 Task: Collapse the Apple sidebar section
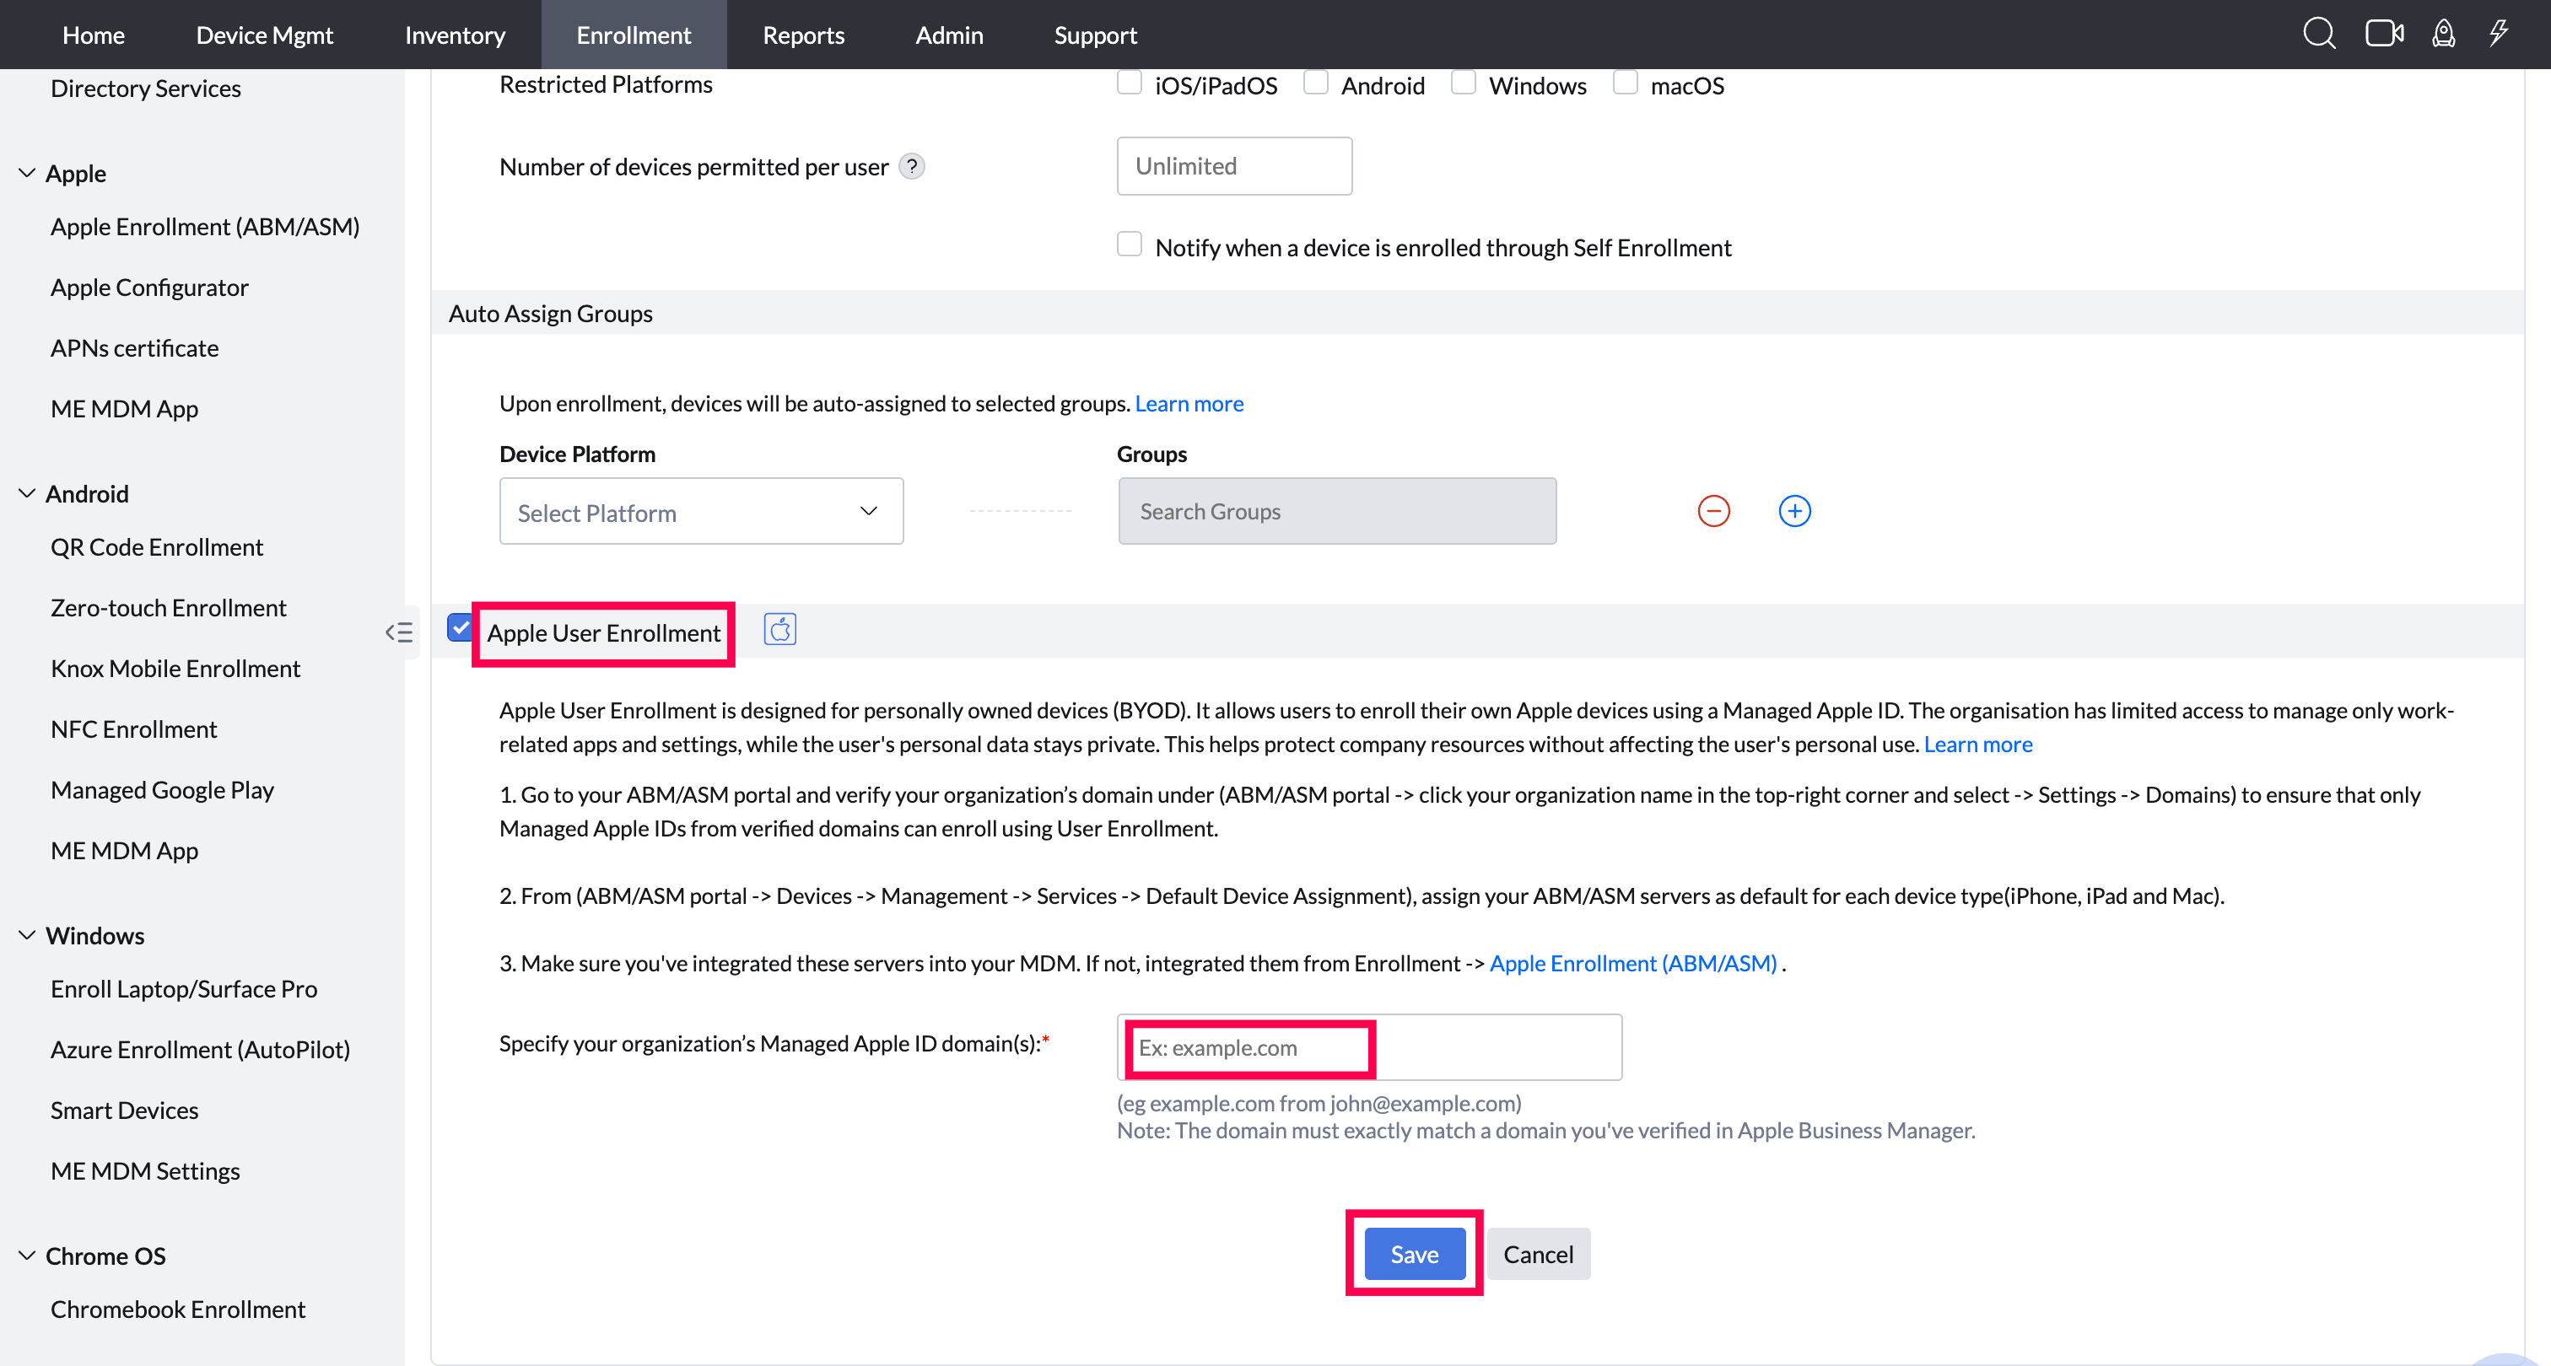27,173
